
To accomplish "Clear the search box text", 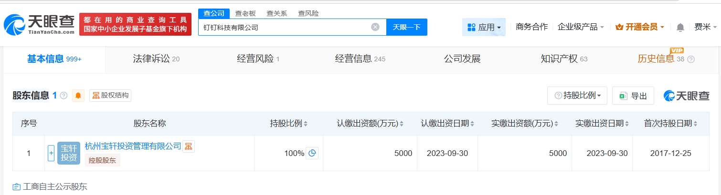I will pos(375,27).
